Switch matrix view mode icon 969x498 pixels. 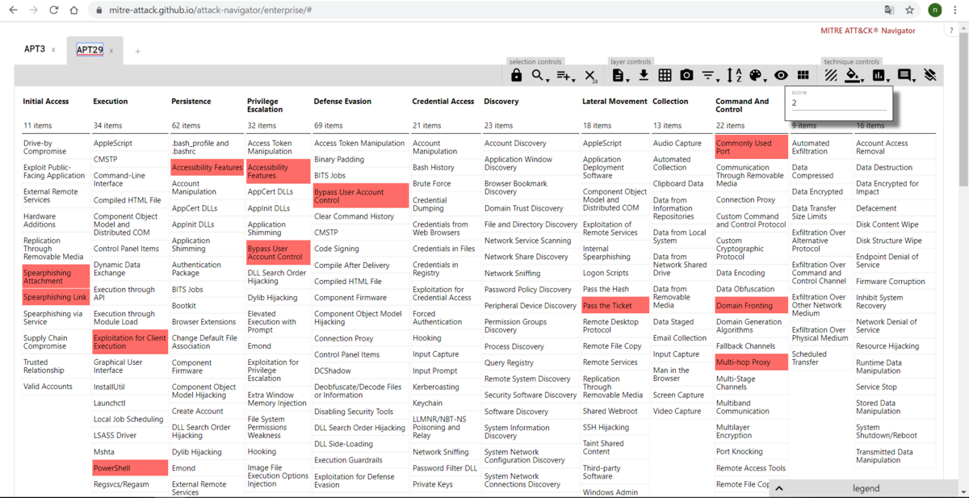pyautogui.click(x=803, y=75)
